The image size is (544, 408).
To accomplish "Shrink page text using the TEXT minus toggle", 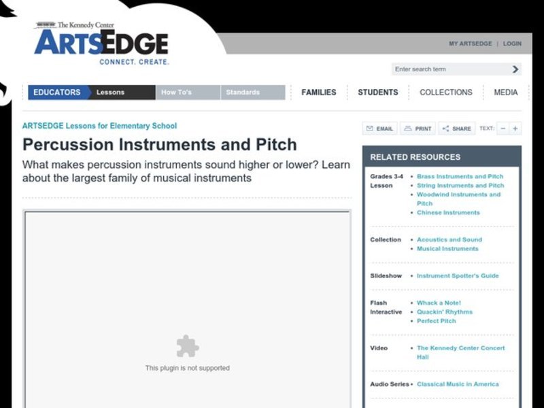I will pos(502,129).
